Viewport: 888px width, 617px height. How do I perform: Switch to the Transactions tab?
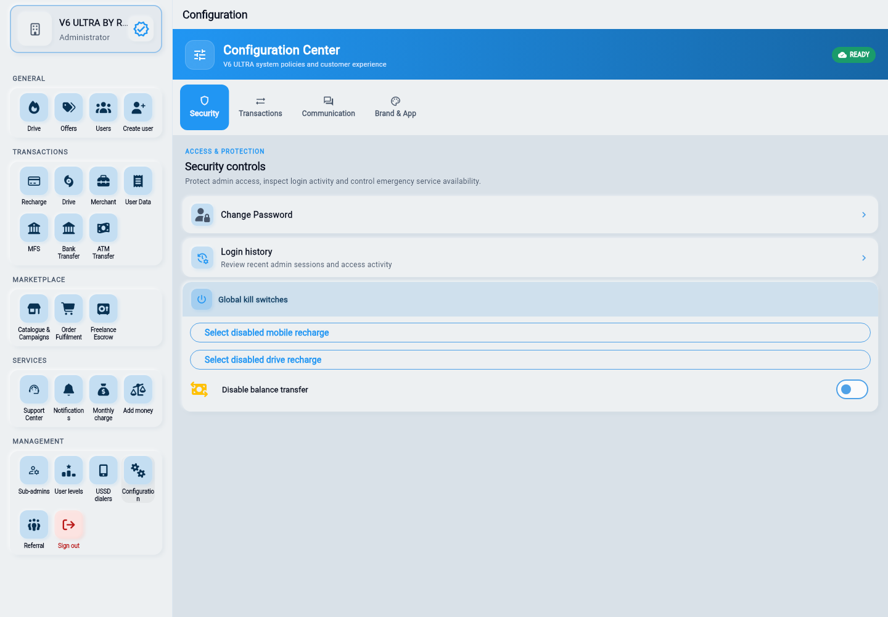[x=260, y=107]
